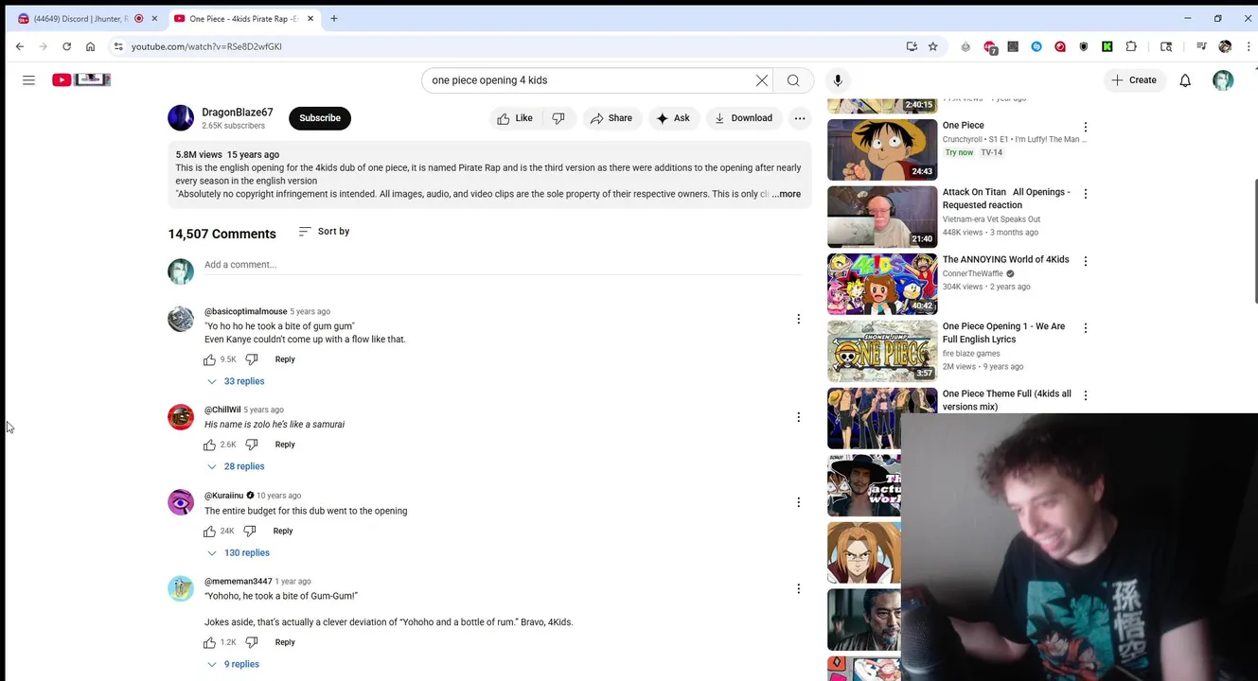
Task: Expand 9 replies under mememan3447
Action: pyautogui.click(x=234, y=664)
